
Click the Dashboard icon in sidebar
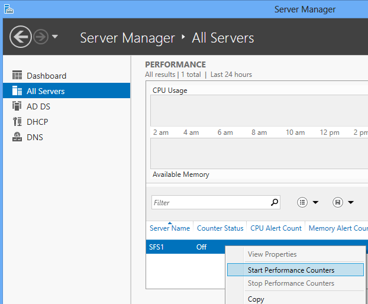coord(17,75)
